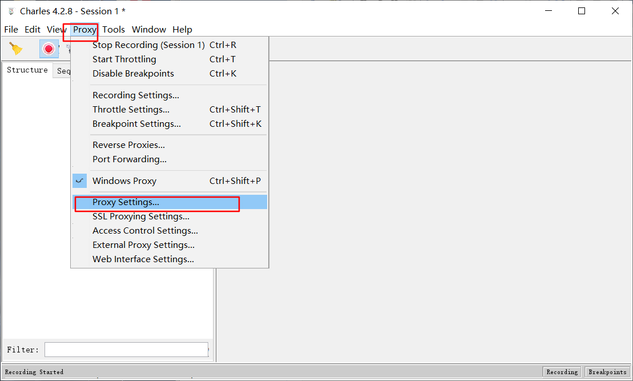
Task: Open the Tools menu
Action: (114, 30)
